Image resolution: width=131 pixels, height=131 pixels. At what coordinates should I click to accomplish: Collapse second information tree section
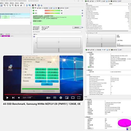pos(87,70)
